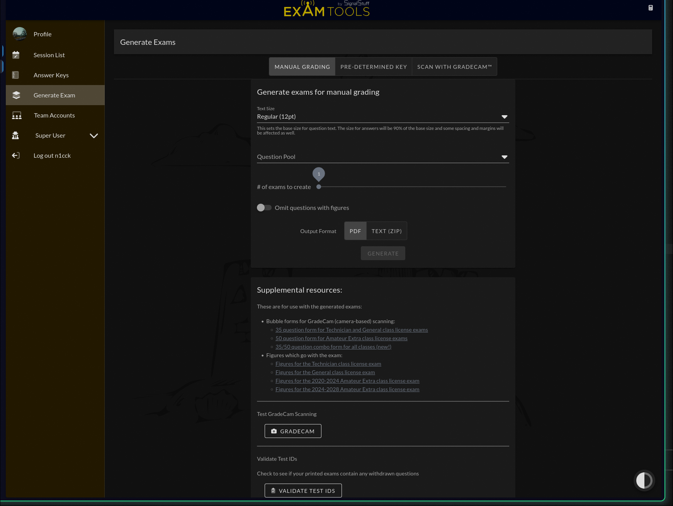Click 'Generate exams for manual grading' heading
Image resolution: width=673 pixels, height=506 pixels.
(318, 92)
